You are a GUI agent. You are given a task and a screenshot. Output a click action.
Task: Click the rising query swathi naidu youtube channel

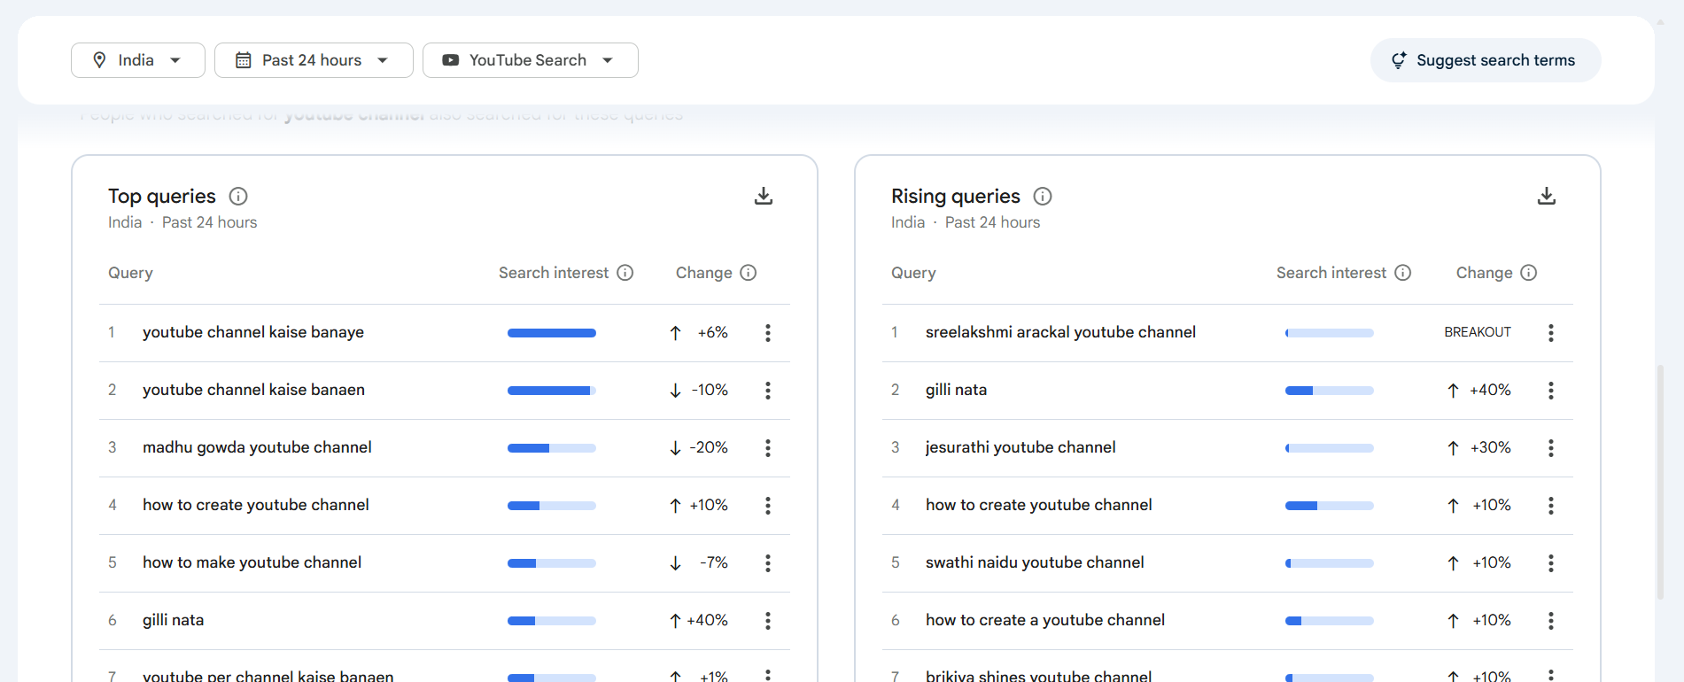click(1035, 562)
